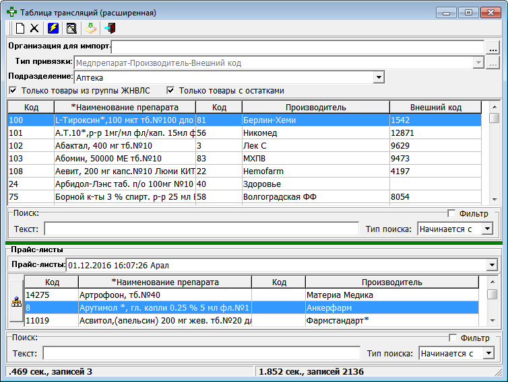Click the import icon with green arrow
This screenshot has width=508, height=382.
pos(92,28)
